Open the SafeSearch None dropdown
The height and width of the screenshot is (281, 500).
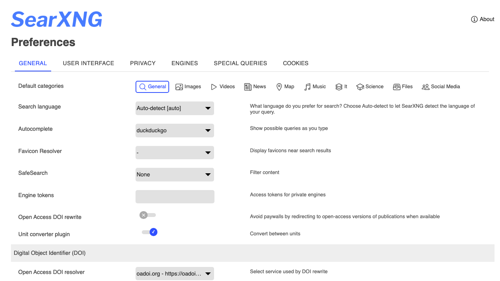point(175,174)
